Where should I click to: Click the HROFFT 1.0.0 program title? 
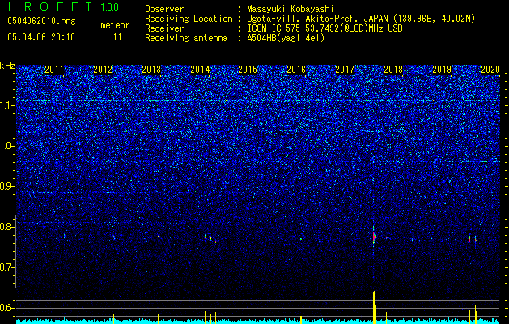tap(63, 6)
